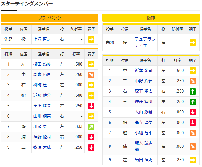Click 大山 悠輔 red down-arrow icon
This screenshot has width=202, height=167.
(x=193, y=112)
